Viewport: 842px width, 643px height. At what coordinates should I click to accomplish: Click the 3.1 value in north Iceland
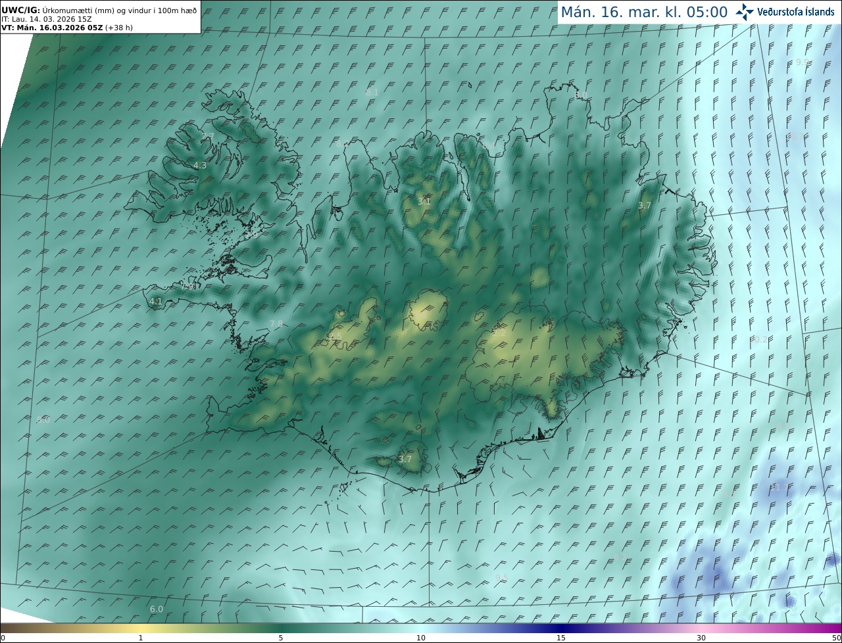(424, 201)
